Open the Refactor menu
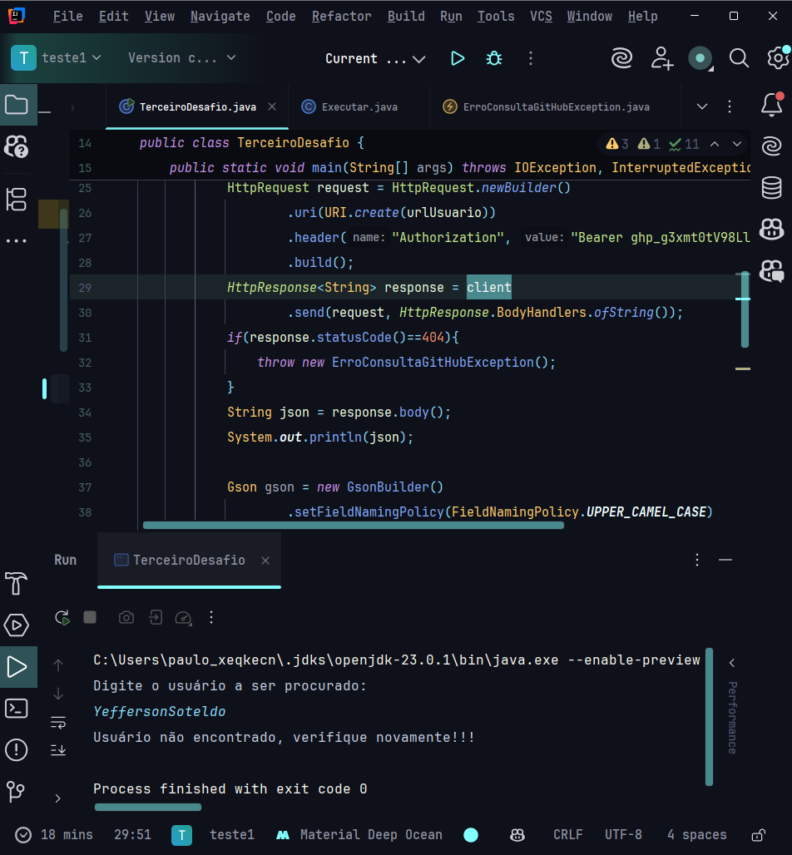This screenshot has width=792, height=855. coord(341,17)
